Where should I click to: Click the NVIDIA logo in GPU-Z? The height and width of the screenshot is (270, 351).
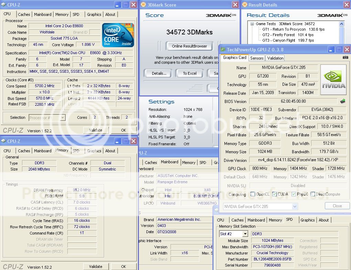pos(333,80)
